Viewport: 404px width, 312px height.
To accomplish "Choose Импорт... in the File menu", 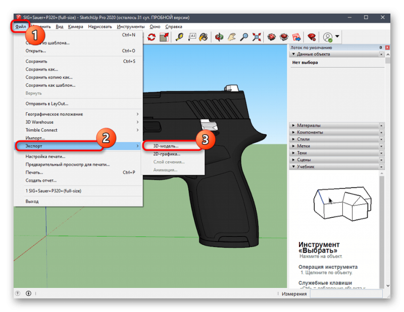I will point(78,138).
